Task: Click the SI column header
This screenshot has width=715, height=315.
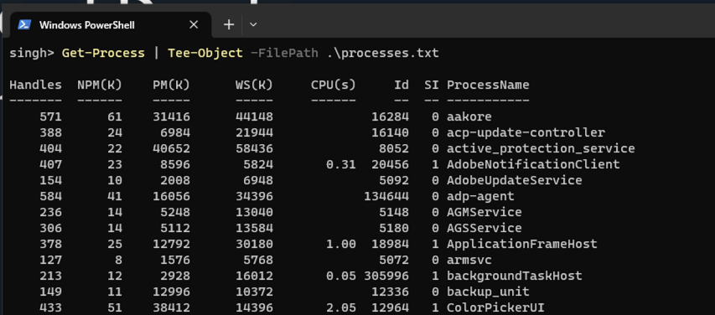Action: coord(432,85)
